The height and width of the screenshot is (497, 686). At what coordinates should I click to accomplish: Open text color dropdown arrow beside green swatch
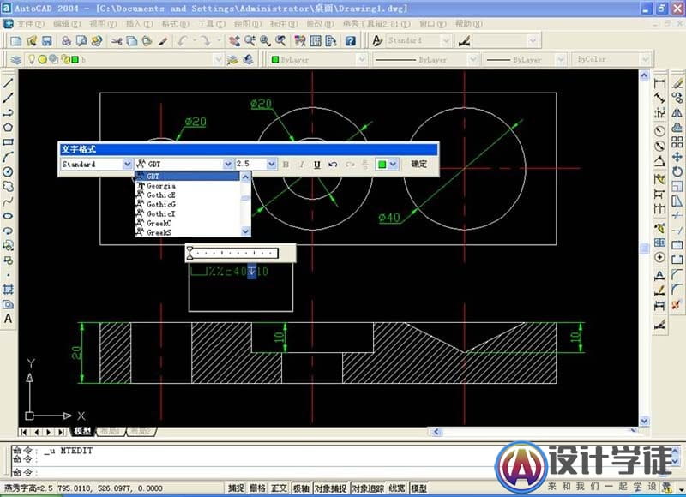click(x=393, y=164)
